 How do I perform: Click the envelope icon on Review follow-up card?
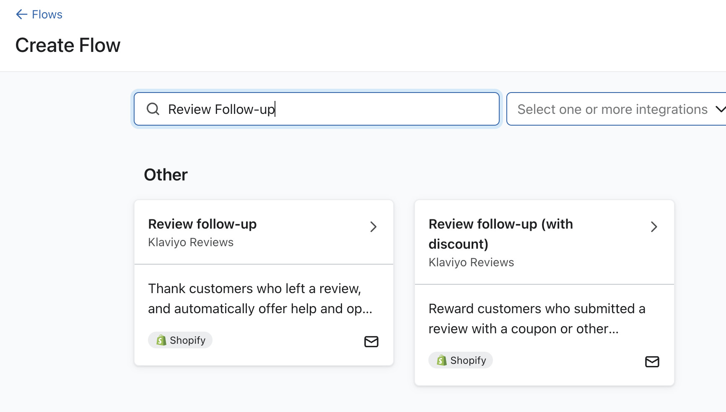(371, 341)
